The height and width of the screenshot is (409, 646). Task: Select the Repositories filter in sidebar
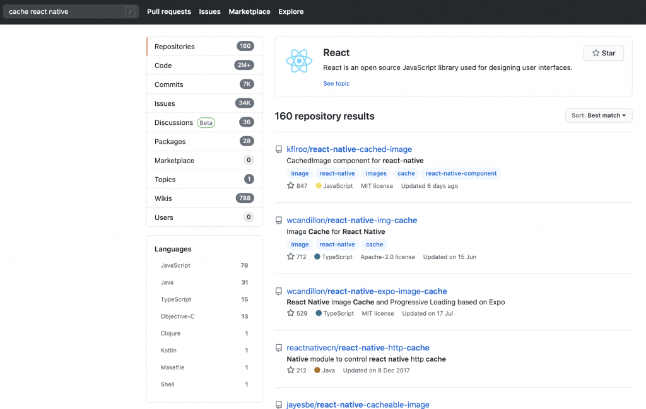coord(204,47)
